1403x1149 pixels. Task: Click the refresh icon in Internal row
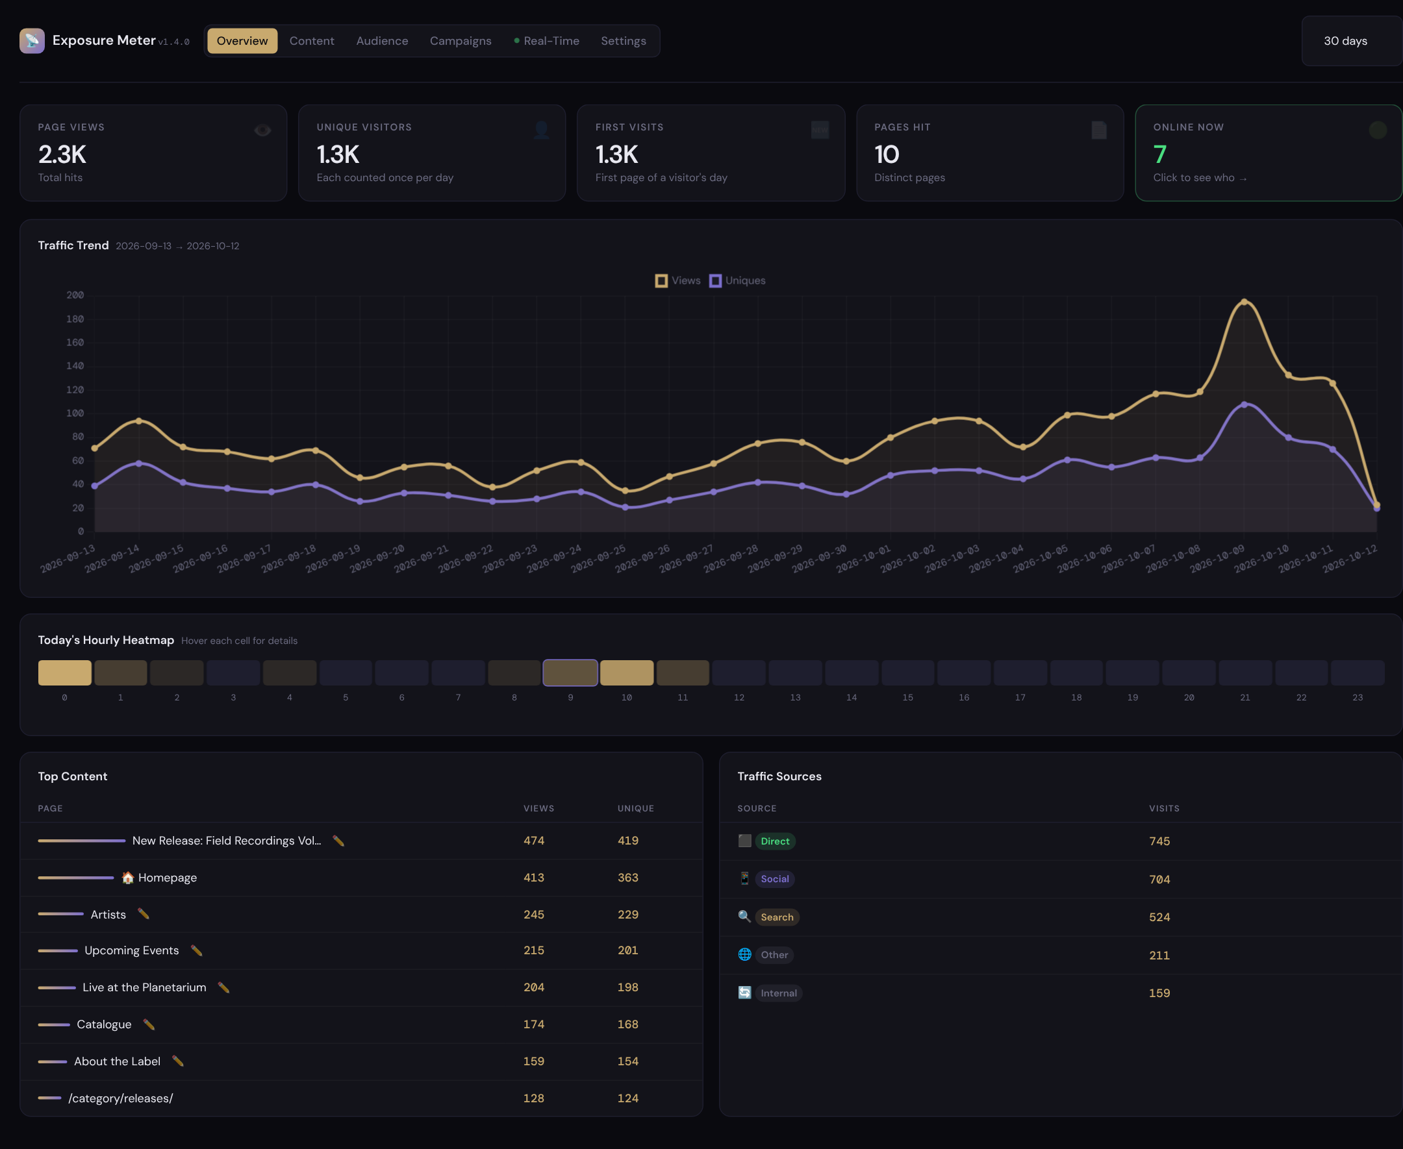click(x=745, y=993)
